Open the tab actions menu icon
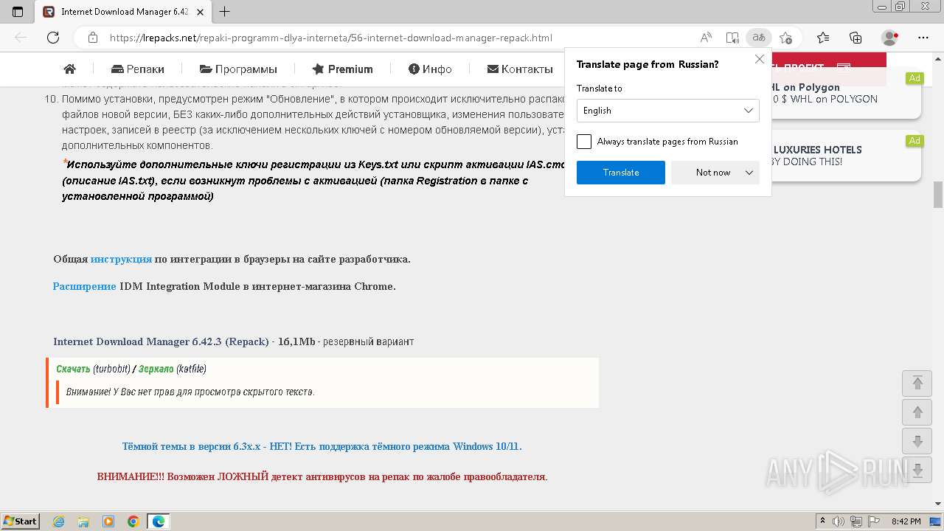Screen dimensions: 944x531 coord(18,12)
